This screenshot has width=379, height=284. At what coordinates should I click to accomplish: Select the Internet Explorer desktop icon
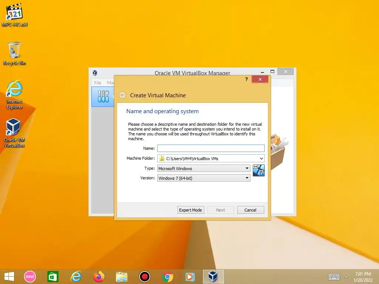(x=14, y=94)
